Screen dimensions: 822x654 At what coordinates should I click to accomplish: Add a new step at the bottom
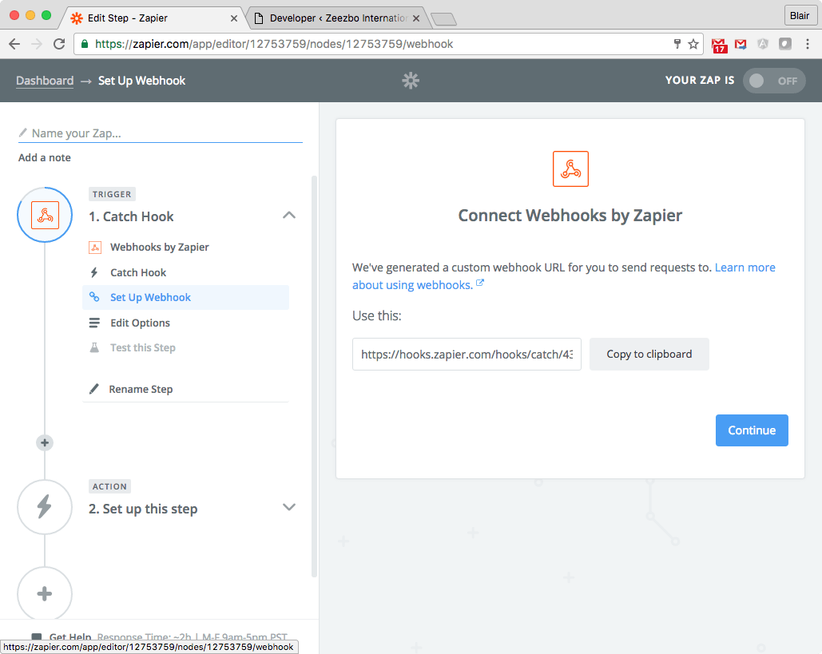(x=45, y=594)
